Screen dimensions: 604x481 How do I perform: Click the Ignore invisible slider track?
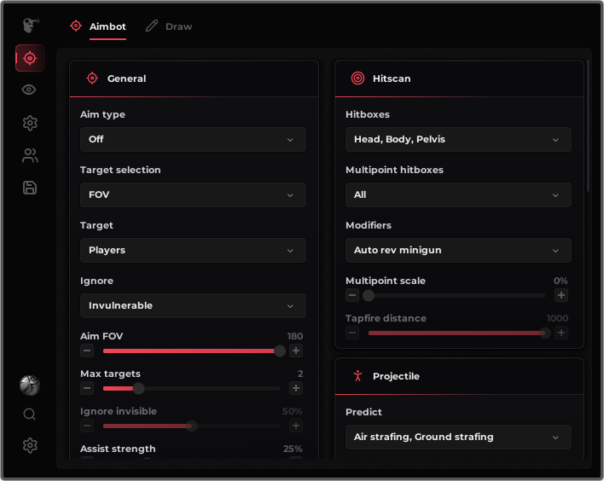coord(191,426)
